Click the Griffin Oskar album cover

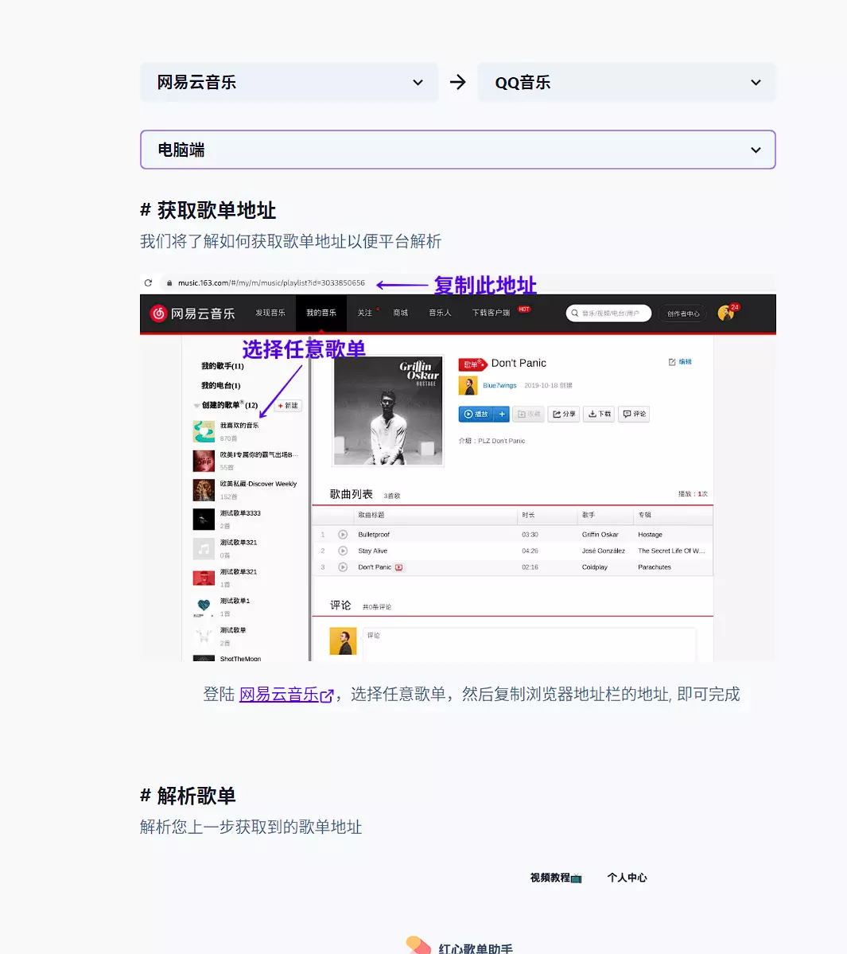coord(388,411)
